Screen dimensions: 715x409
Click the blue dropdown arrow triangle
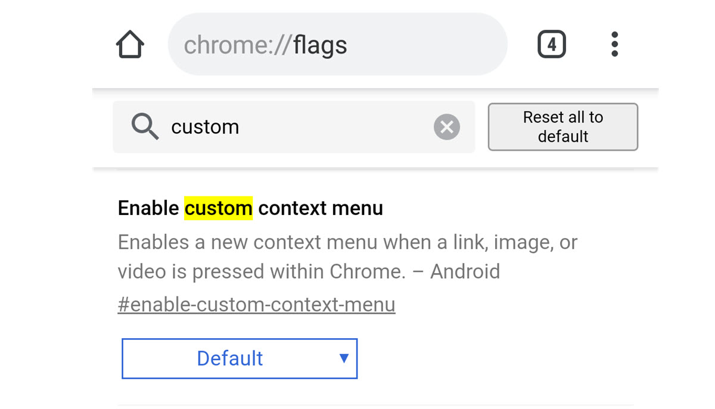(x=344, y=358)
